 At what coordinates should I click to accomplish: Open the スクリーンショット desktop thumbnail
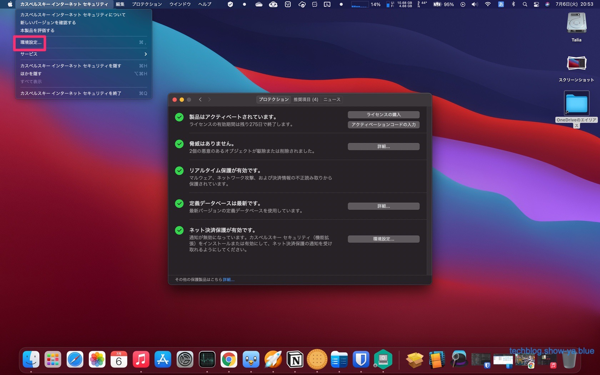click(x=576, y=64)
